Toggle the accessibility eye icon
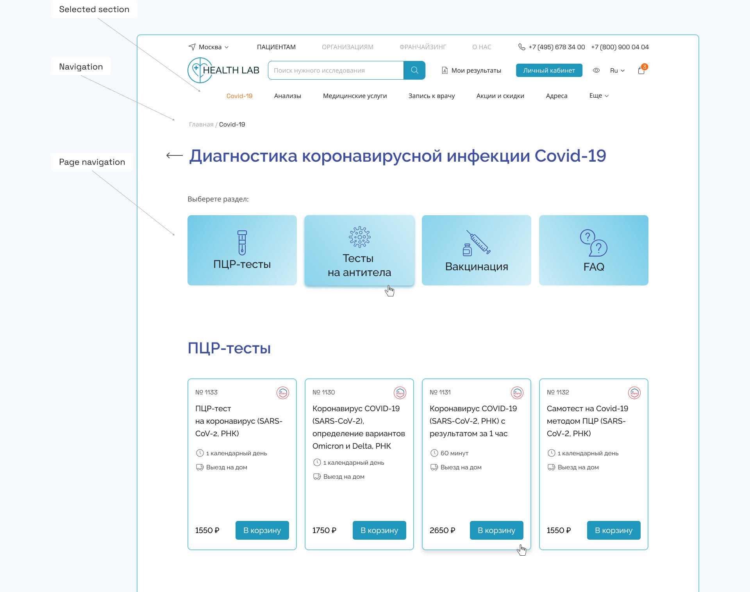This screenshot has width=750, height=592. 596,70
